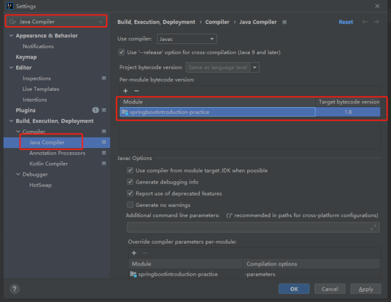Toggle '--release' option for cross-compilation checkbox
Screen dimensions: 391x302
click(122, 52)
